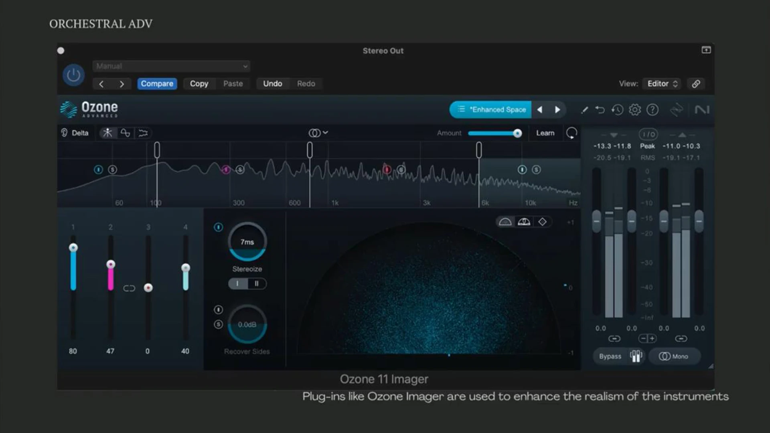
Task: Toggle the Mono button
Action: [x=674, y=356]
